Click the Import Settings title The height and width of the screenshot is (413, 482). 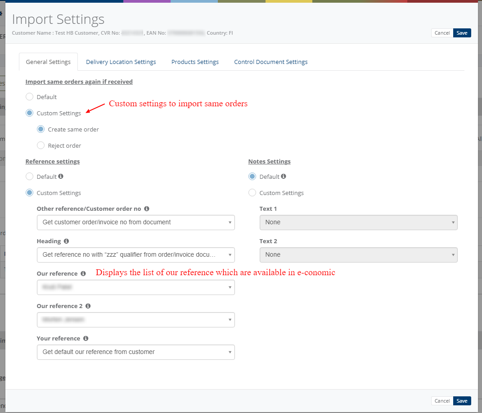tap(59, 19)
